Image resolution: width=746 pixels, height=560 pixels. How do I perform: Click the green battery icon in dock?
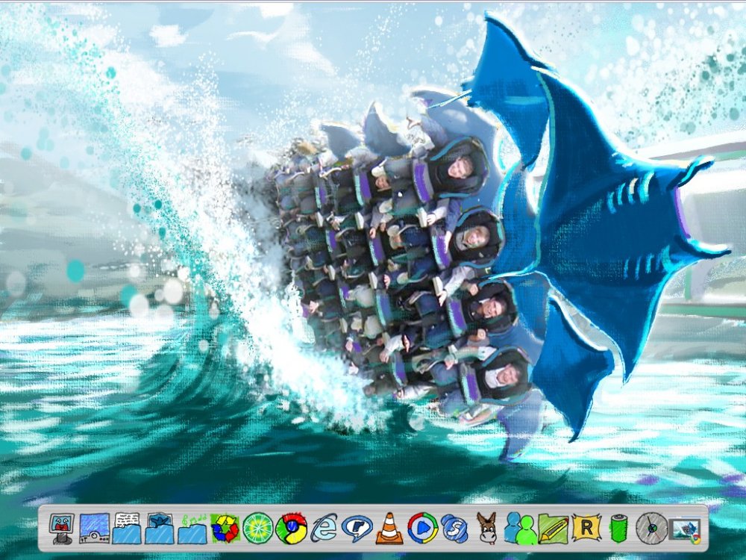click(618, 528)
